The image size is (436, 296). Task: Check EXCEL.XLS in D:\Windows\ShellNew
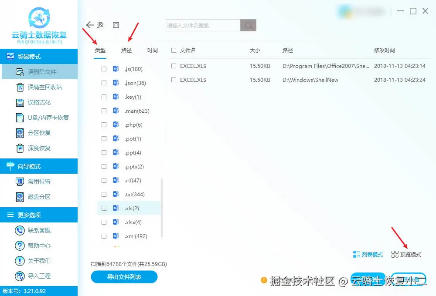point(174,80)
